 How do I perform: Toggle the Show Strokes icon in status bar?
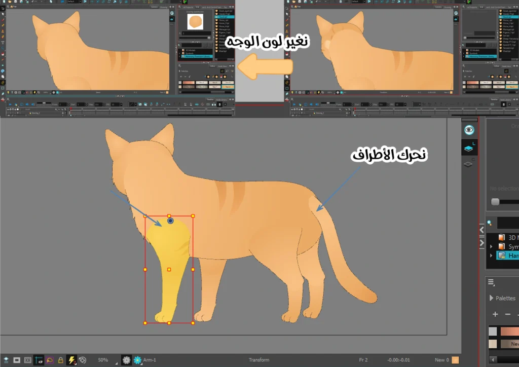(x=39, y=360)
